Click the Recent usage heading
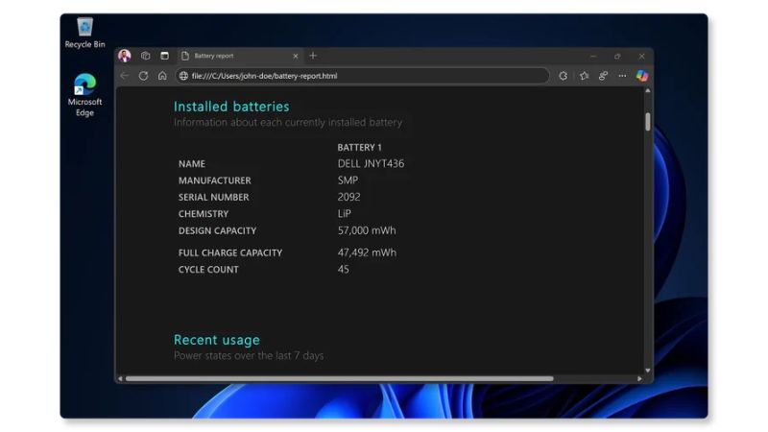Screen dimensions: 768x432 point(217,340)
